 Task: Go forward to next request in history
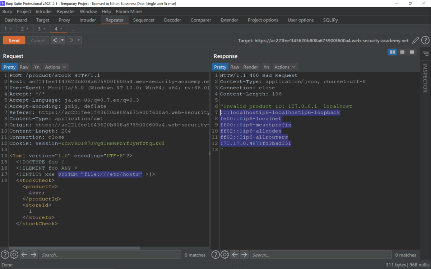(x=71, y=40)
